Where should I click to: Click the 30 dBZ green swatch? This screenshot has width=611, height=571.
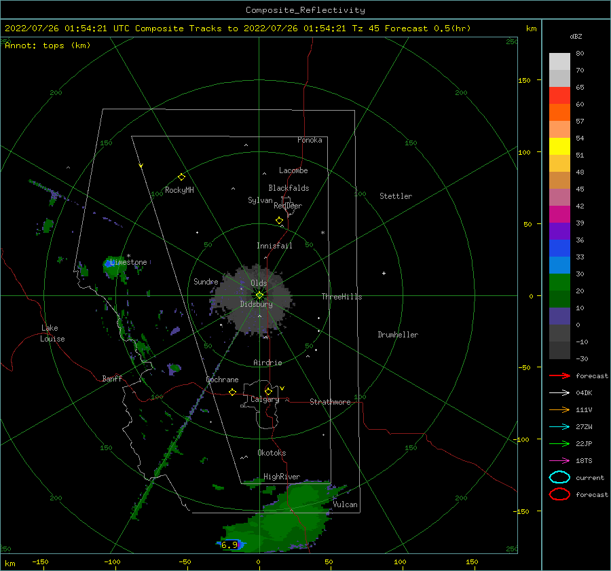tap(559, 282)
